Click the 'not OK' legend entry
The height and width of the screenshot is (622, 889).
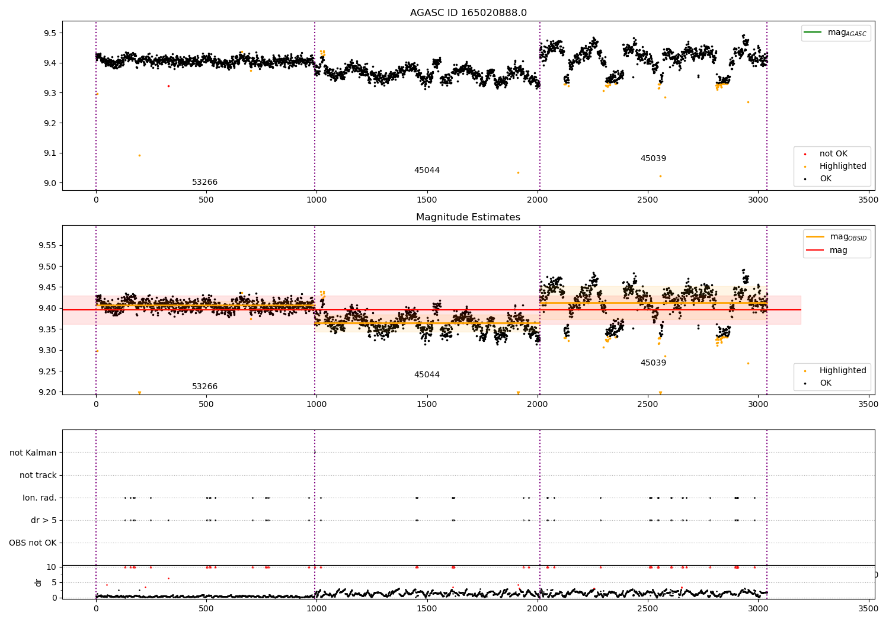[x=833, y=154]
